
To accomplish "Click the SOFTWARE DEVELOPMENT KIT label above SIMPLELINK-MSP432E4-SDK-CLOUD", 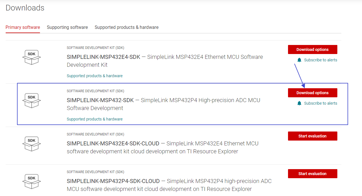I will click(x=96, y=134).
